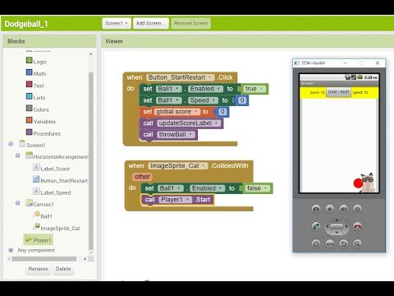
Task: Select the ImageSprite_Cat icon
Action: tap(36, 227)
